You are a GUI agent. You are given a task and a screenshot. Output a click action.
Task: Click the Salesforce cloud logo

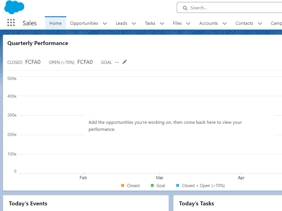pyautogui.click(x=14, y=7)
